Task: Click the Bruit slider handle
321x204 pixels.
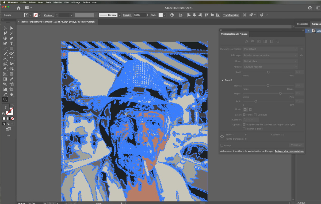Action: point(256,101)
